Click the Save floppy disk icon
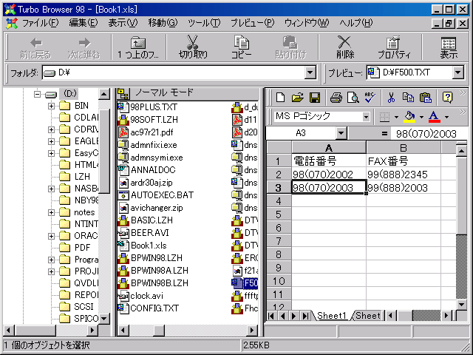 (315, 98)
